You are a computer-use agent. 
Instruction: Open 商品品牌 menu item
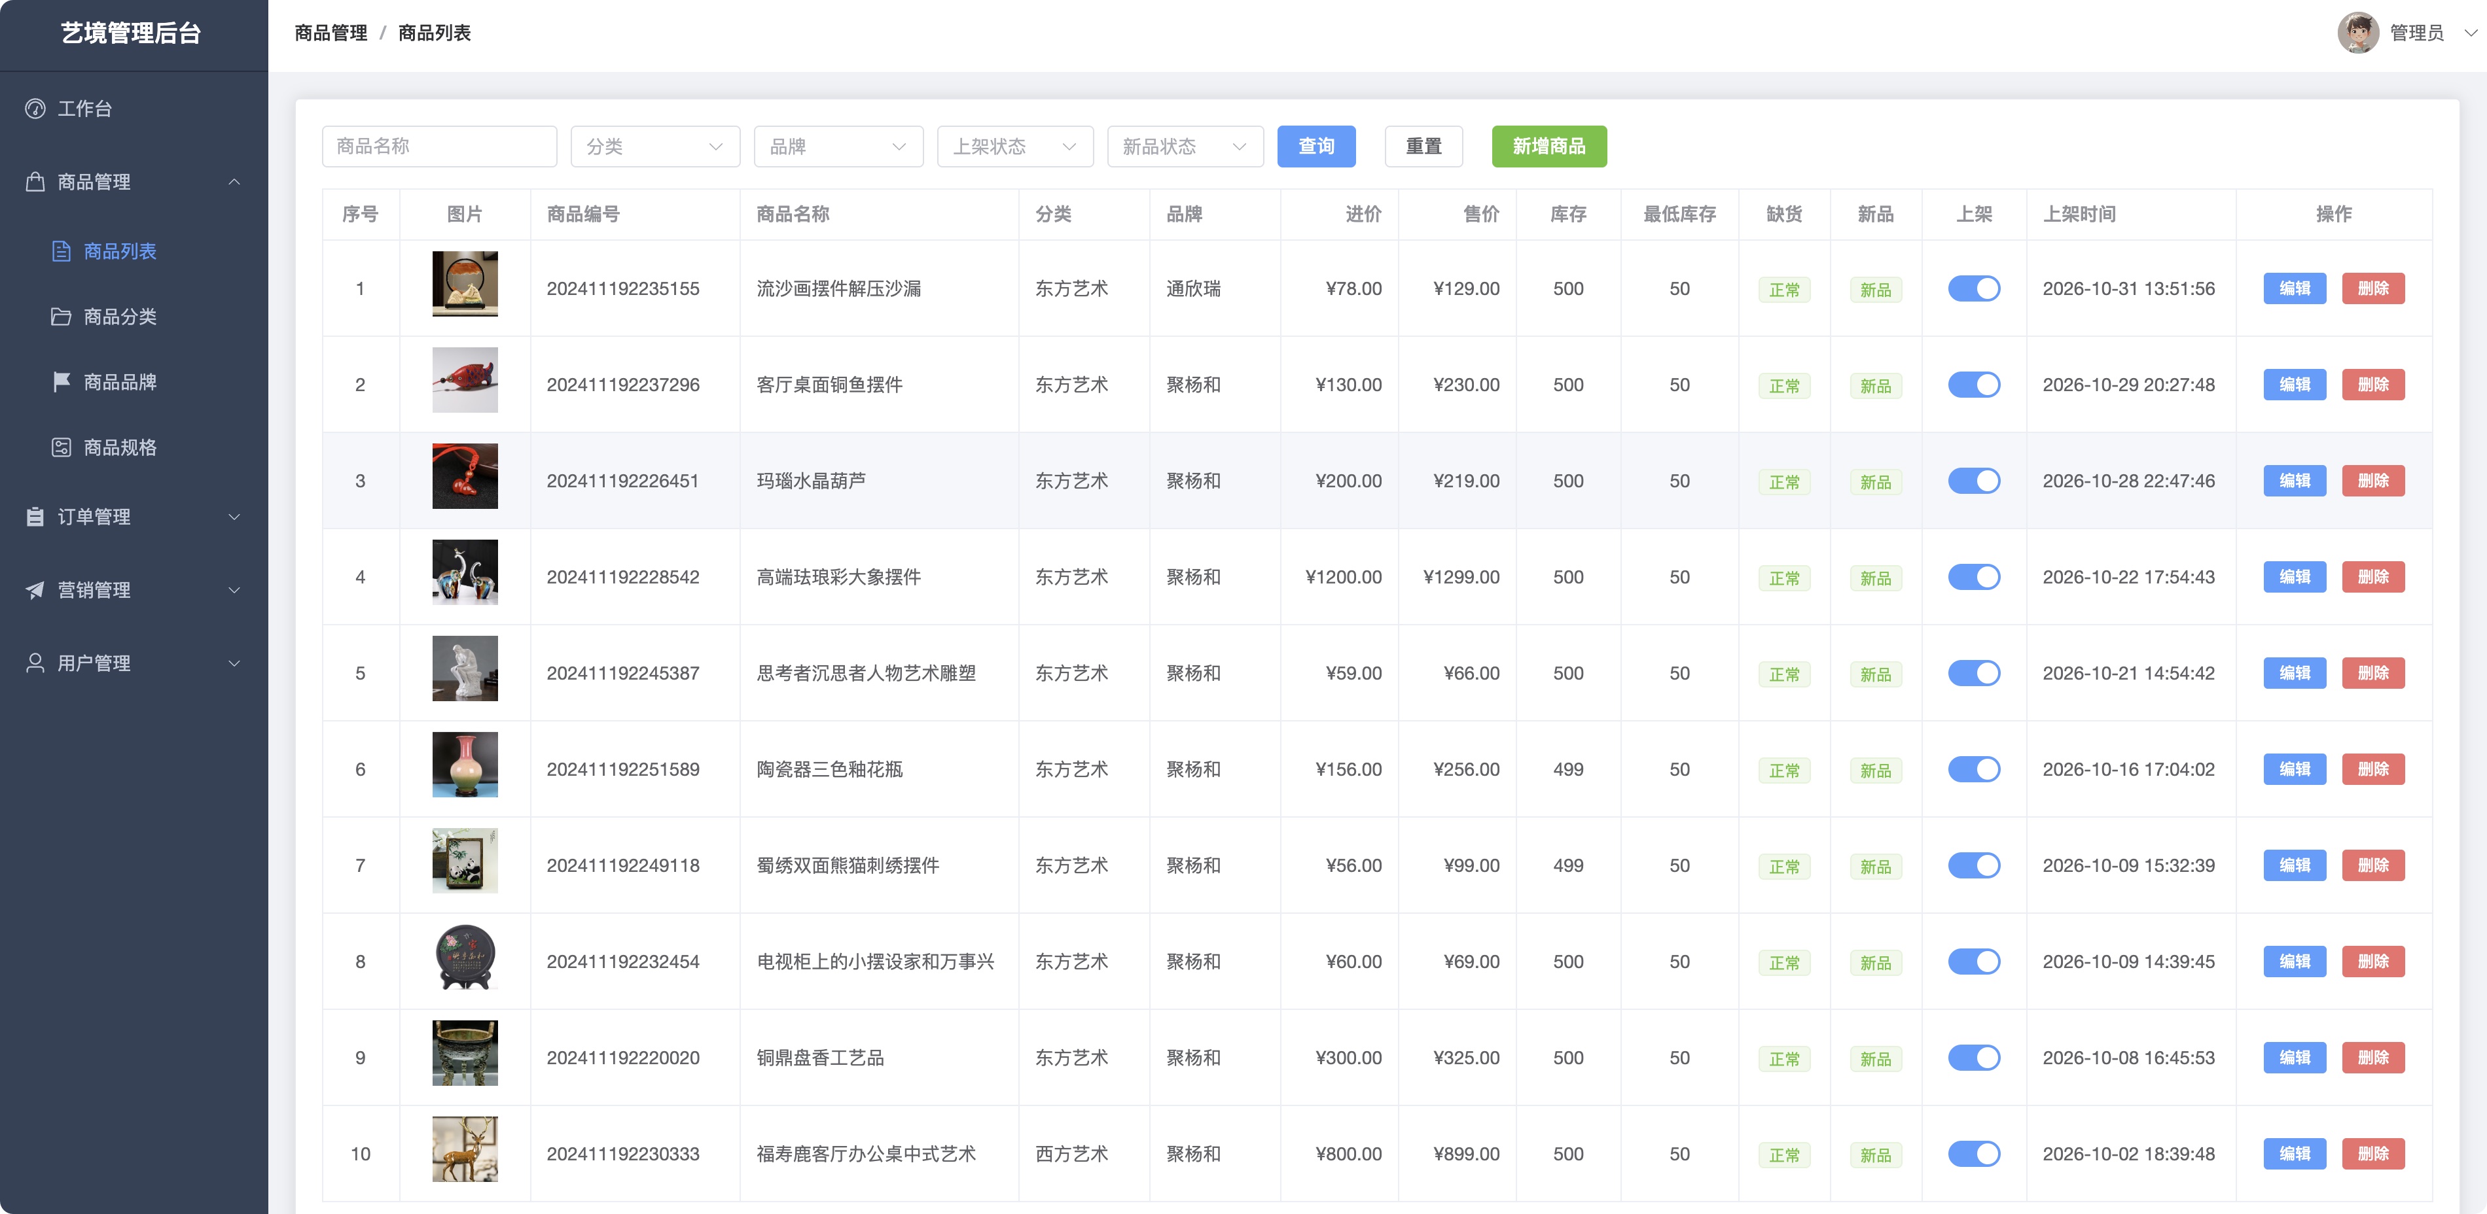coord(134,383)
